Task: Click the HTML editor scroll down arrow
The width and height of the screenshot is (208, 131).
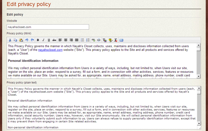Action: [x=198, y=76]
